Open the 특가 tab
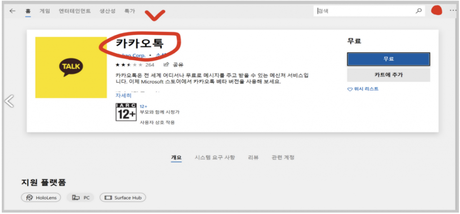460x214 pixels. [x=130, y=11]
